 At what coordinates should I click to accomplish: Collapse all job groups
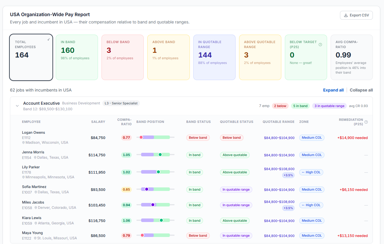361,90
